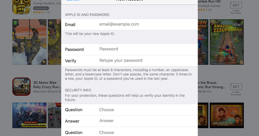
Task: Open the Top Bike Racing Game screenshot
Action: click(x=29, y=115)
